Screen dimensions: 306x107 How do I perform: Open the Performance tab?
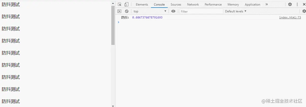213,4
